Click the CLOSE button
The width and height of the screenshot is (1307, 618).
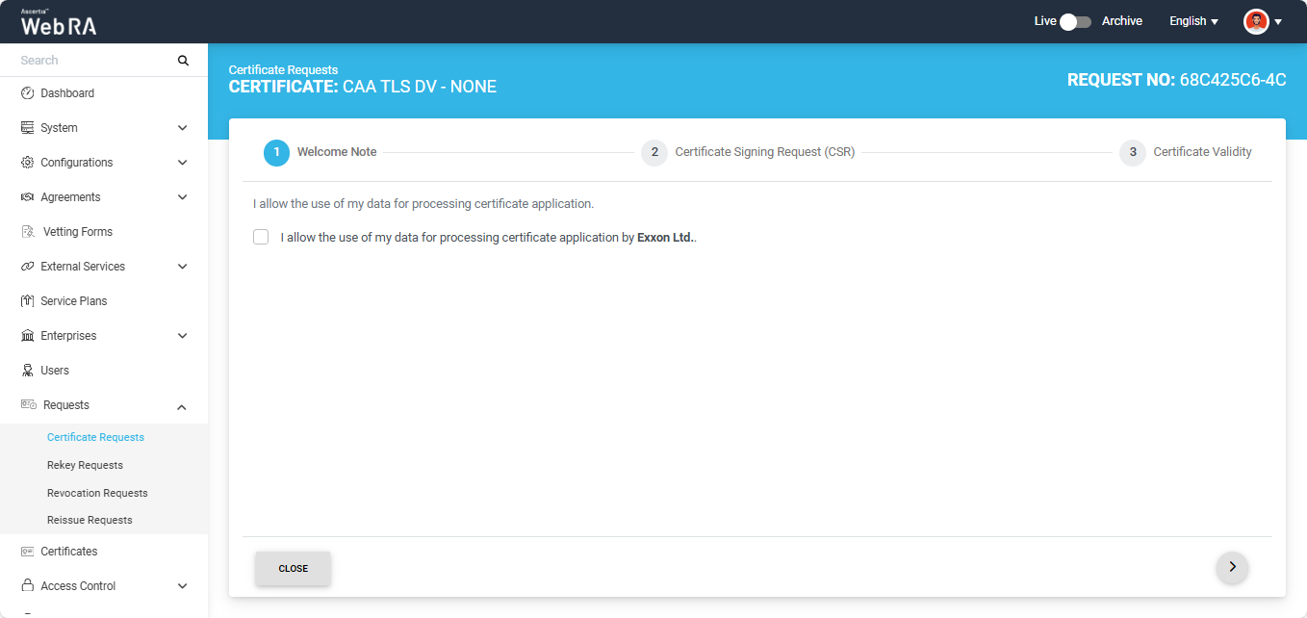click(x=293, y=568)
